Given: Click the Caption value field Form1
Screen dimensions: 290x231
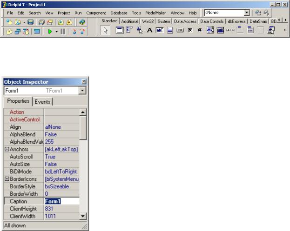Looking at the screenshot, I should (62, 201).
